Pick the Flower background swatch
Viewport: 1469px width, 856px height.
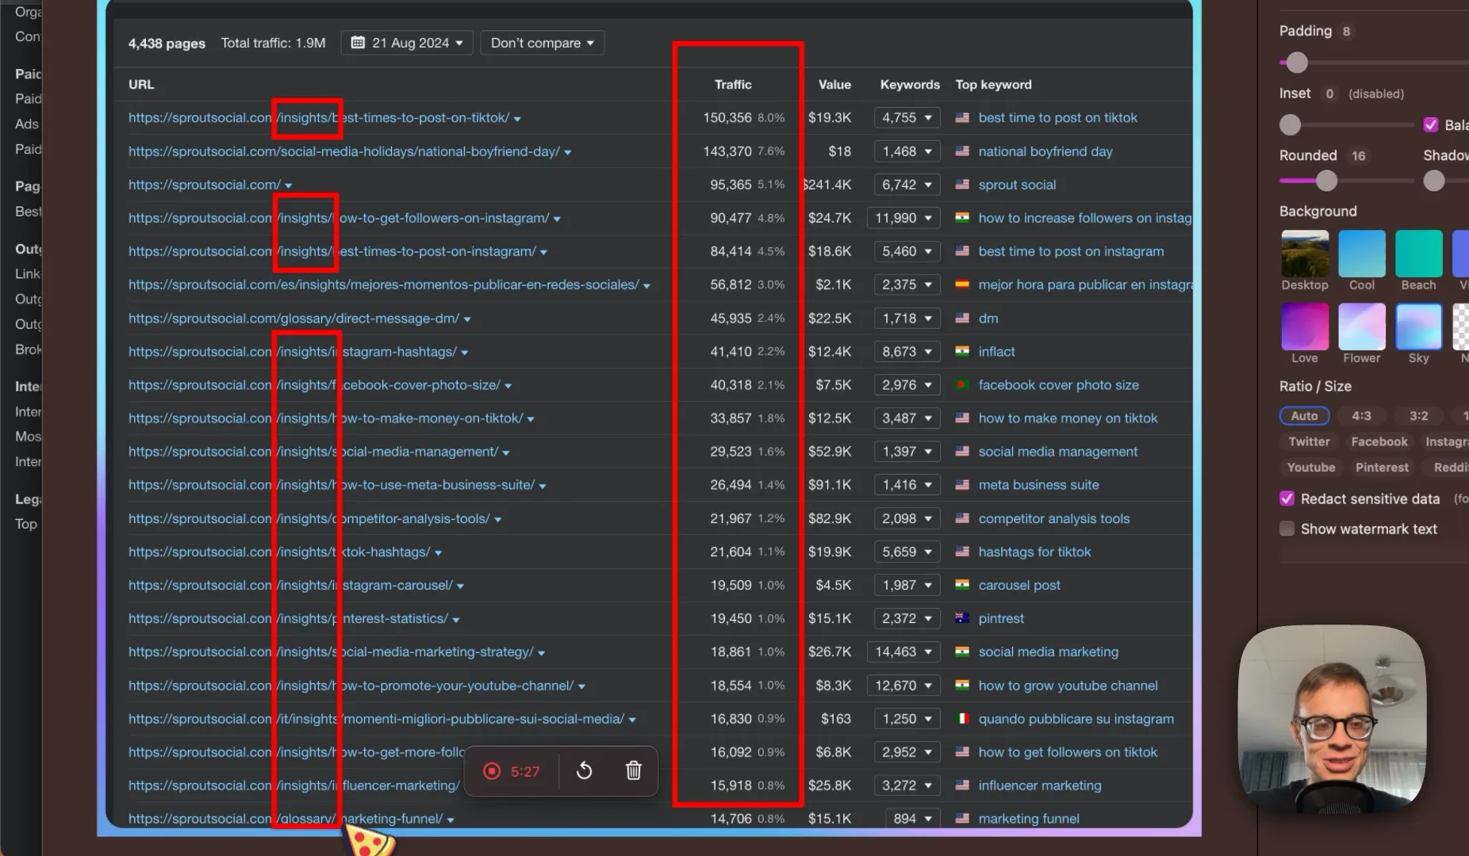tap(1362, 327)
